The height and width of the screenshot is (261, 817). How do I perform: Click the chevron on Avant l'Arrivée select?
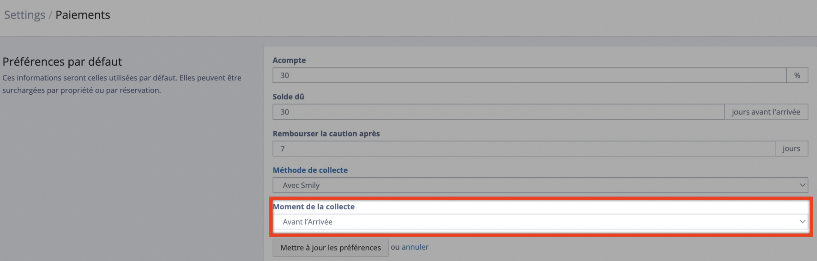(x=802, y=222)
